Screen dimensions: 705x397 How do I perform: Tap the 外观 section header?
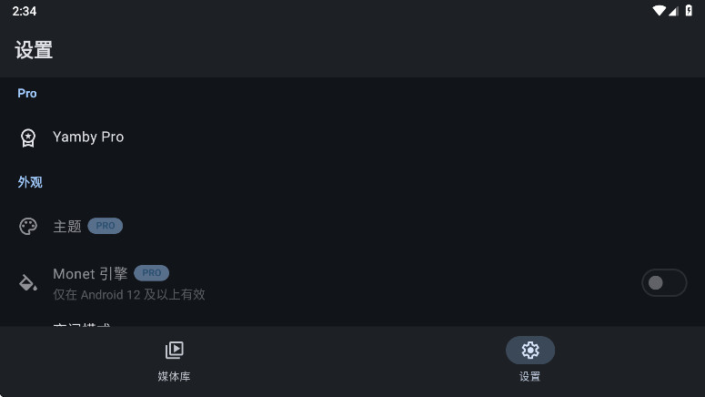pyautogui.click(x=30, y=182)
